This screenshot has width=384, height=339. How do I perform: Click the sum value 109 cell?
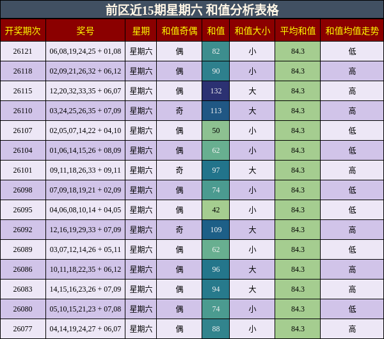click(x=216, y=230)
